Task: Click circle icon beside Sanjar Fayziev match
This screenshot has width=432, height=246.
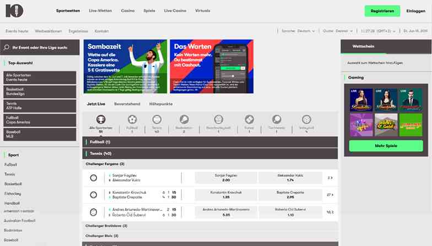Action: coord(94,178)
